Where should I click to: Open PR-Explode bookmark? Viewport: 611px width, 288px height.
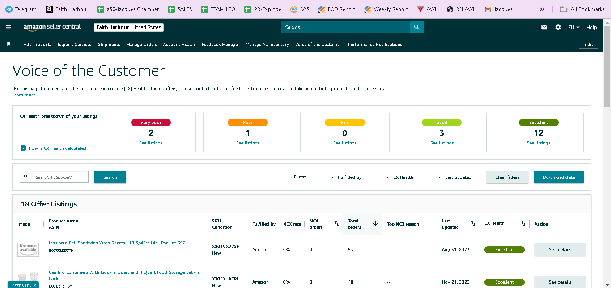263,9
